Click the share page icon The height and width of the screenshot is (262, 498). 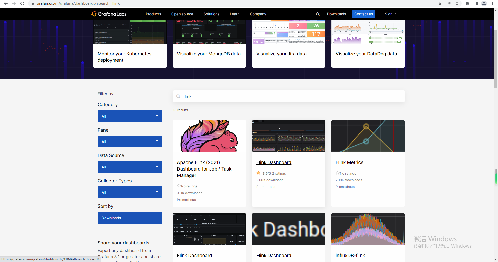click(x=449, y=3)
